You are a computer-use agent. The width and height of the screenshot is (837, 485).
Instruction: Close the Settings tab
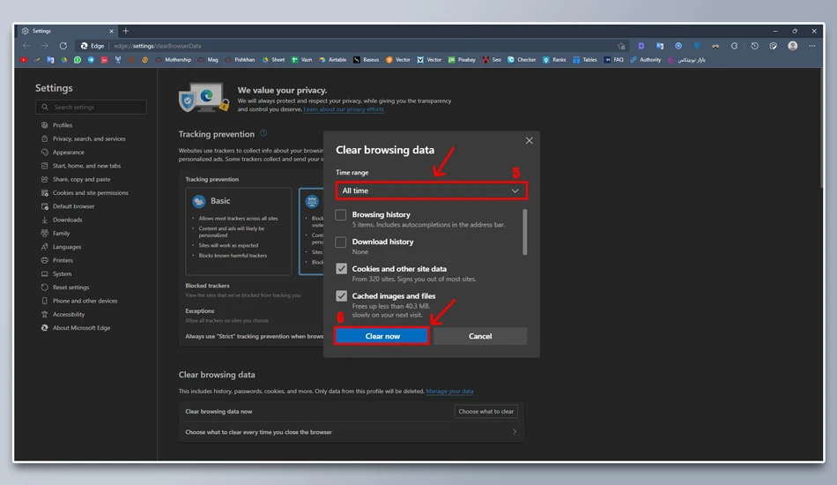[x=112, y=31]
